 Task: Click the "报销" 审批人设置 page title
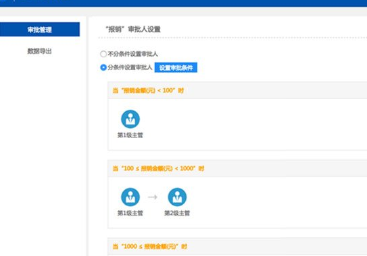pyautogui.click(x=133, y=30)
